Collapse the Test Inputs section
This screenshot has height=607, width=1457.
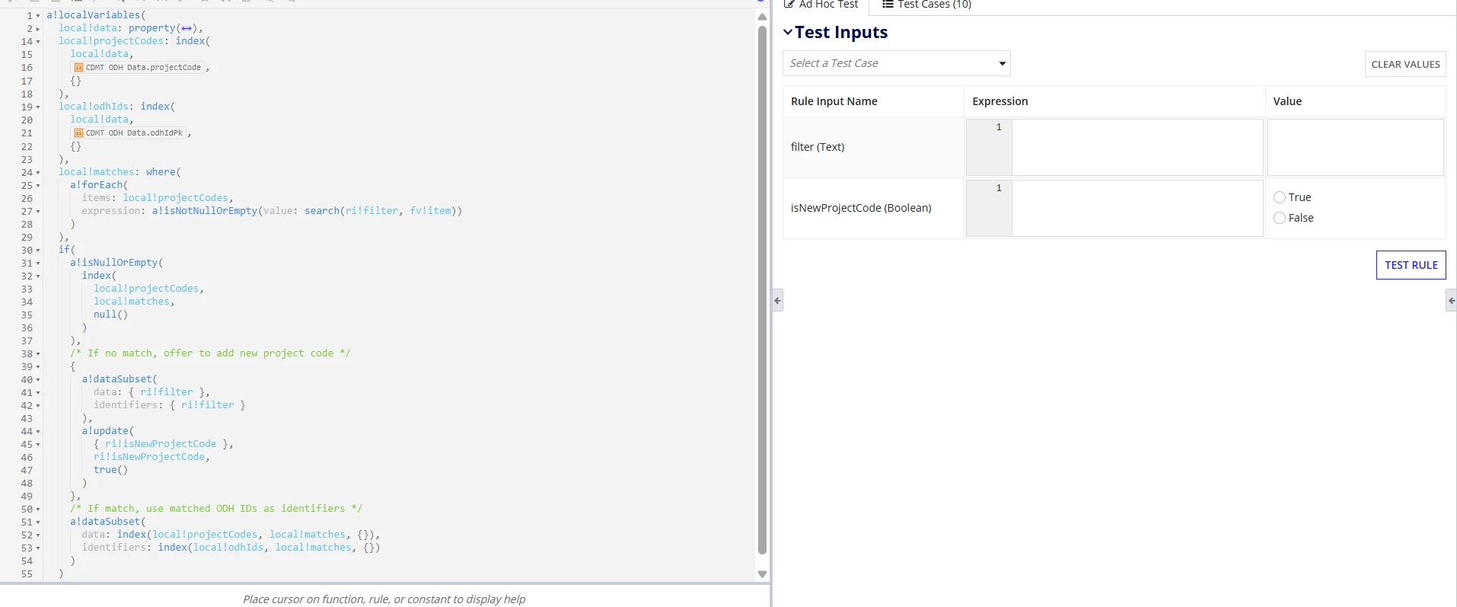pos(788,32)
